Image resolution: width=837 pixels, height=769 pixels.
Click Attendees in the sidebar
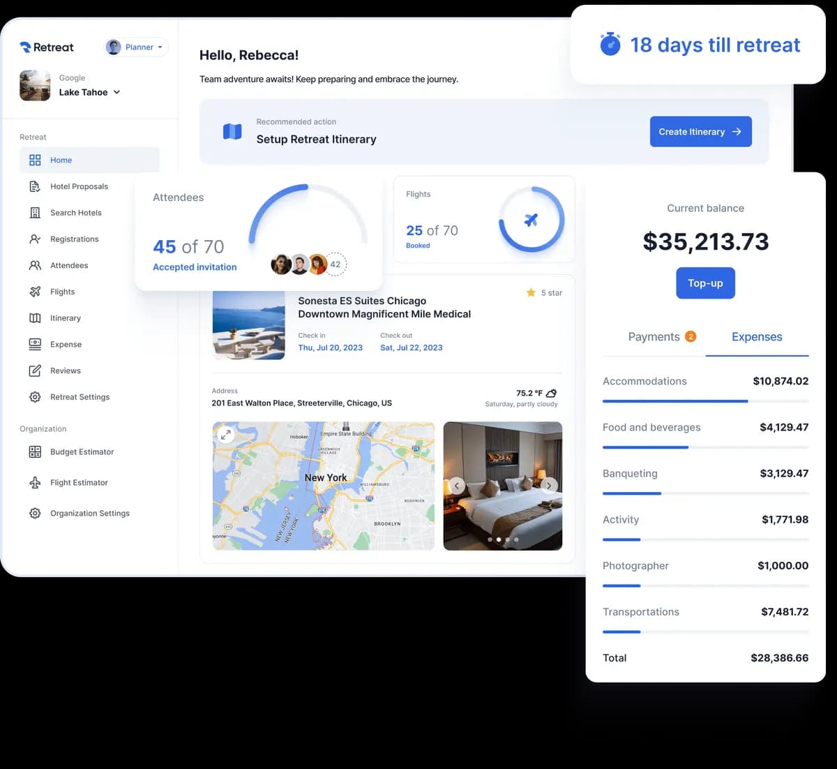pos(68,265)
